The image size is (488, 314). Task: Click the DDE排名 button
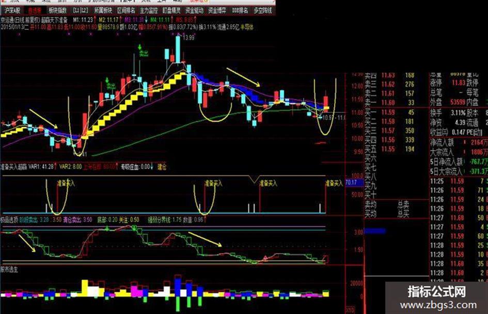click(240, 10)
